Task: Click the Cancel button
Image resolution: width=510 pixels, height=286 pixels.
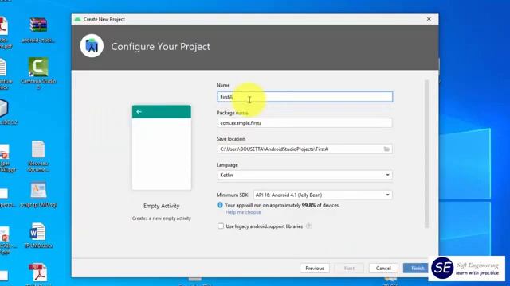Action: pyautogui.click(x=383, y=269)
